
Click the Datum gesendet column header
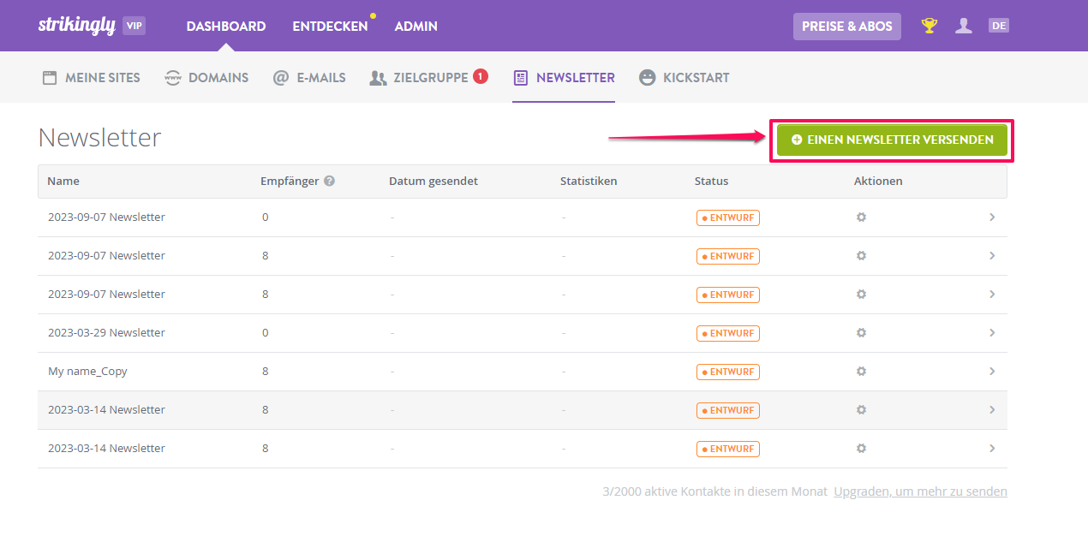point(433,182)
